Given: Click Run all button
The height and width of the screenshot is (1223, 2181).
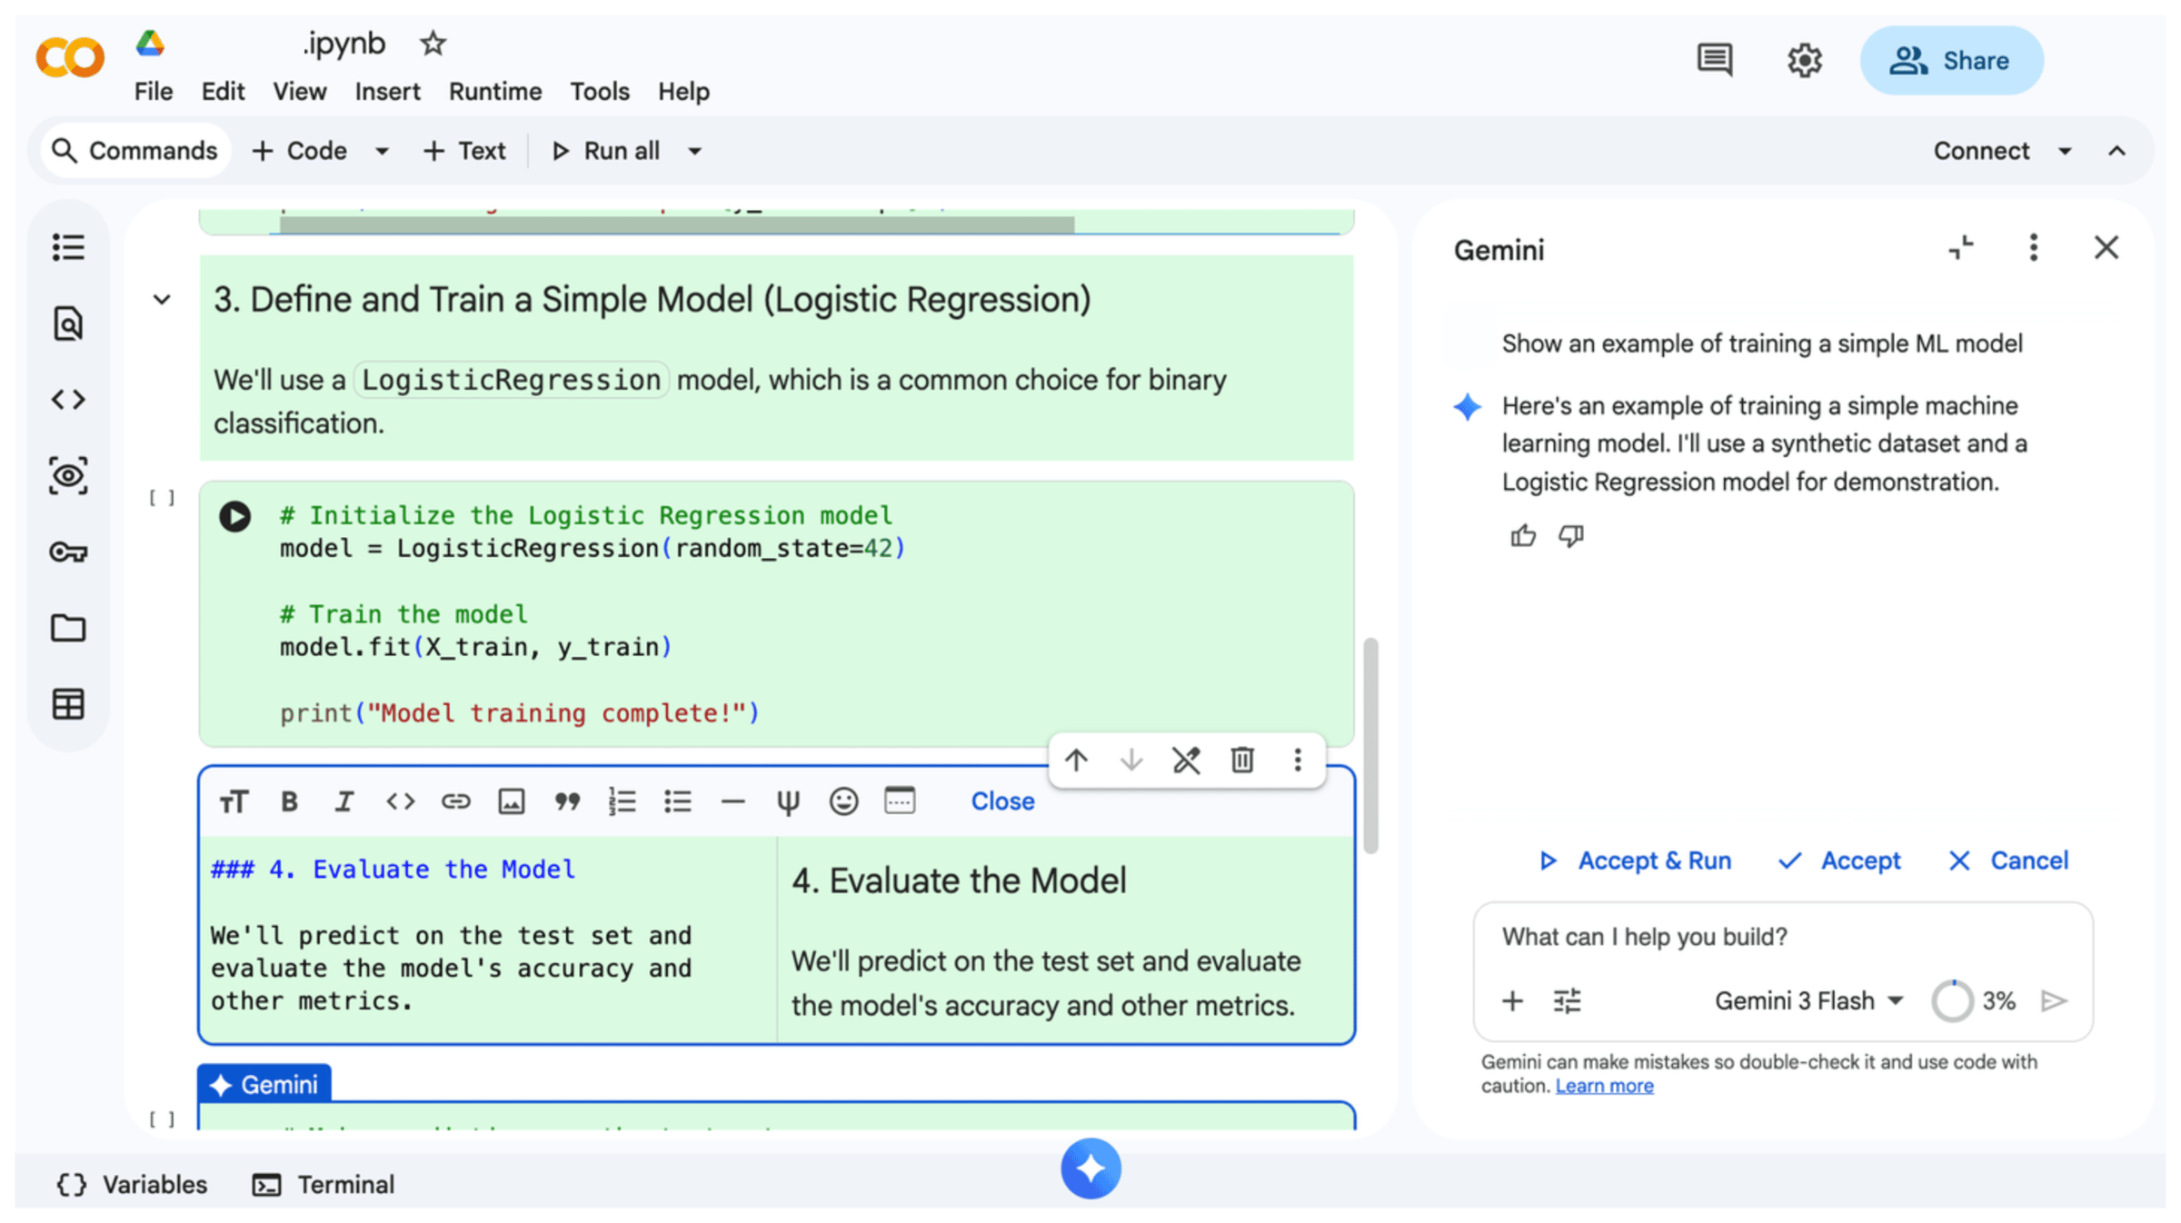Looking at the screenshot, I should pyautogui.click(x=606, y=151).
